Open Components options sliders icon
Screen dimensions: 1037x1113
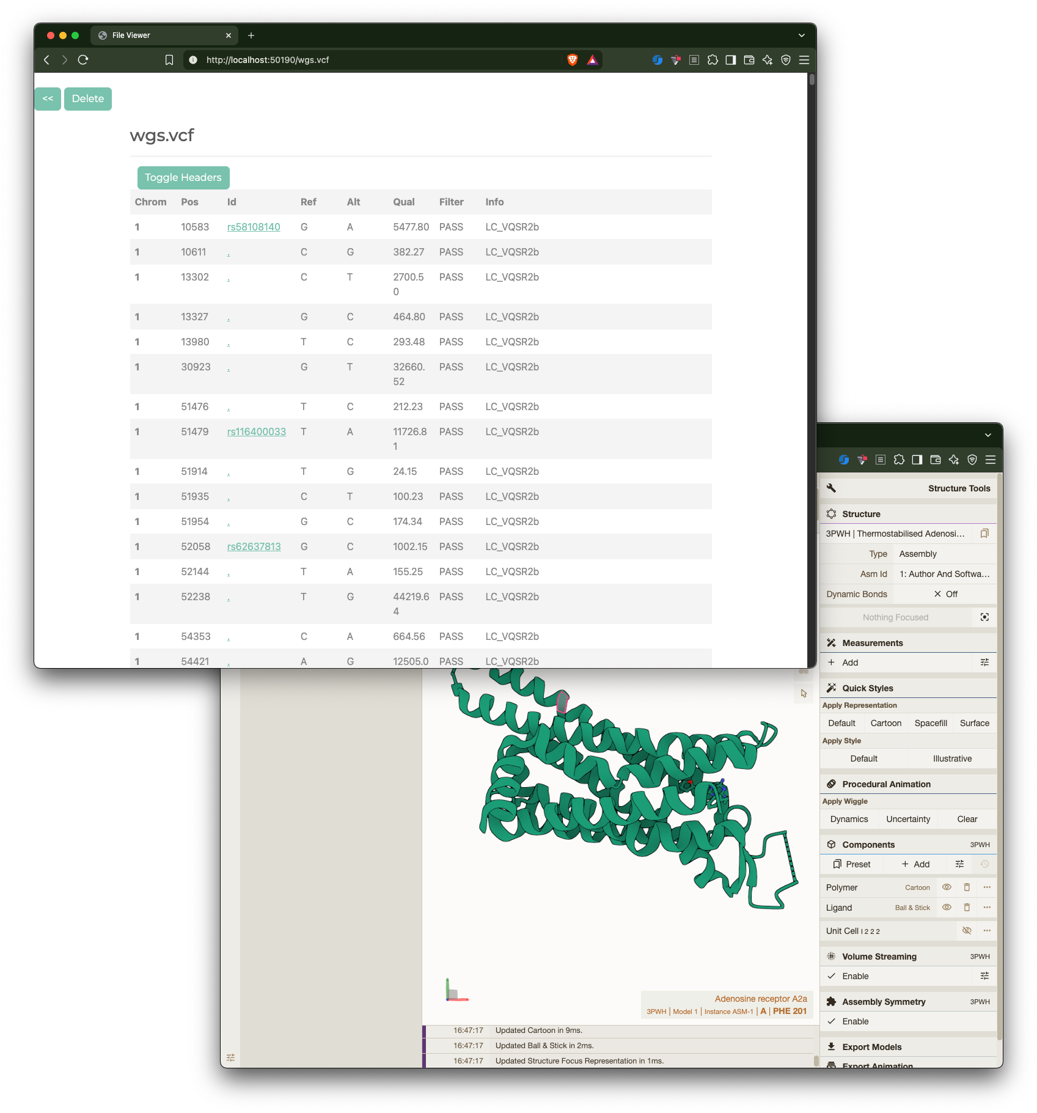click(959, 864)
